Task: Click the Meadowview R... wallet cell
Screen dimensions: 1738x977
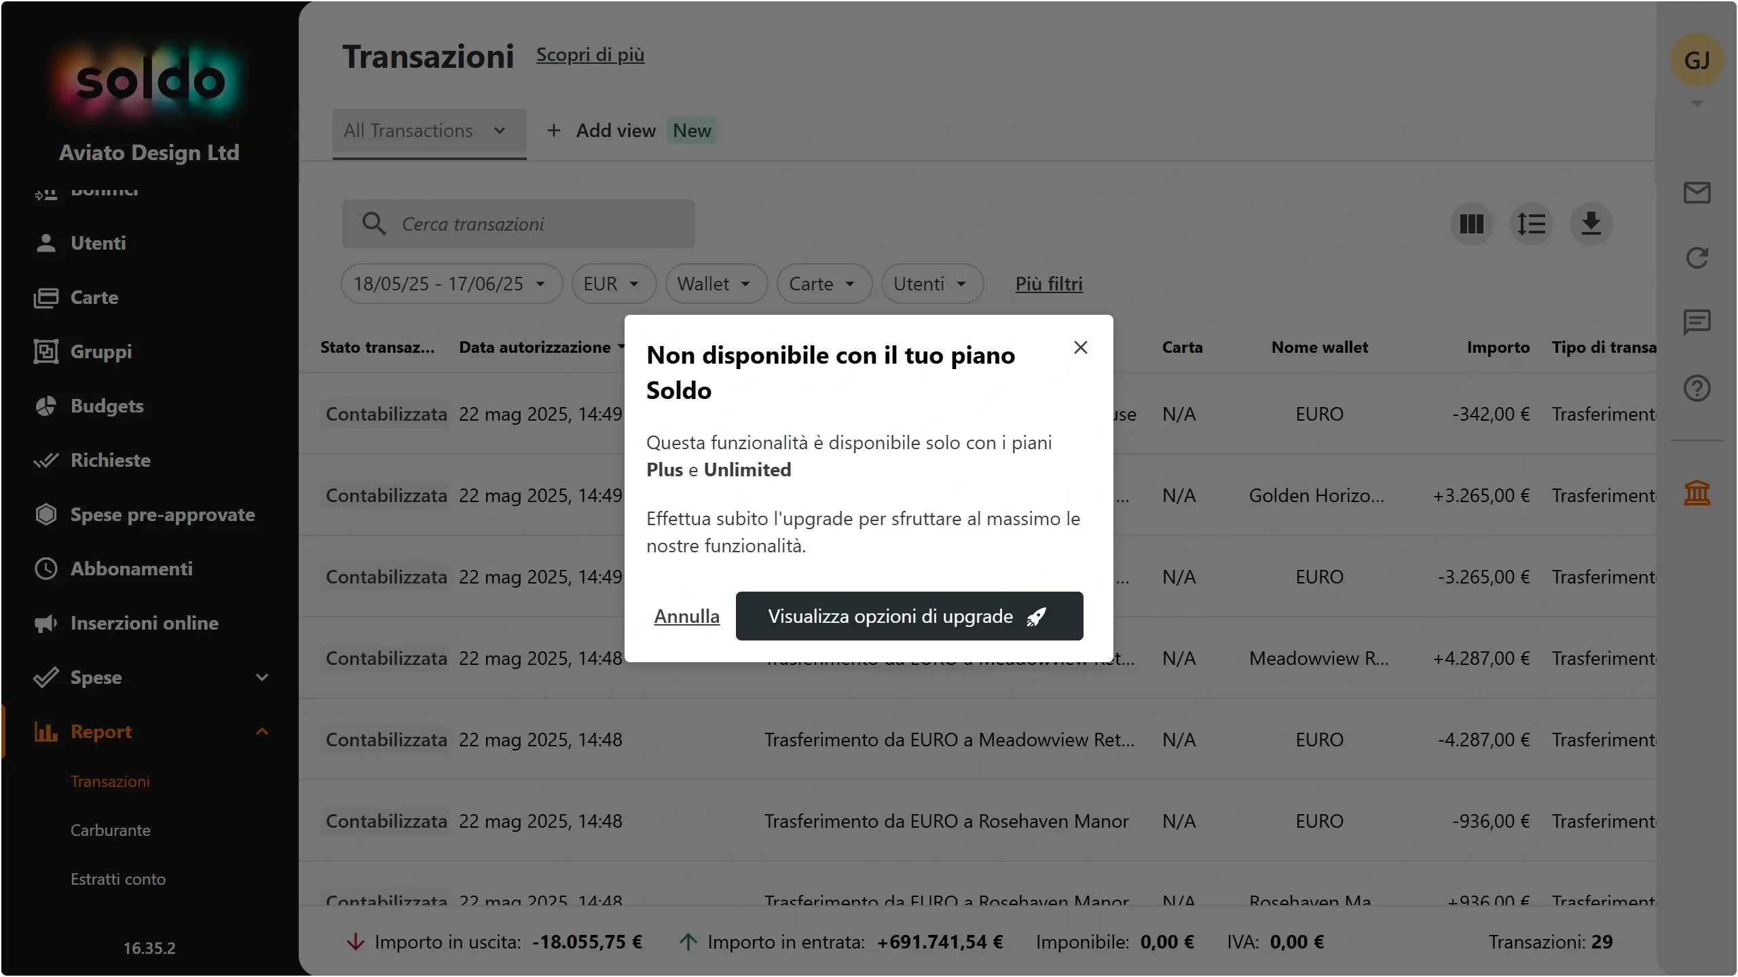Action: (x=1318, y=658)
